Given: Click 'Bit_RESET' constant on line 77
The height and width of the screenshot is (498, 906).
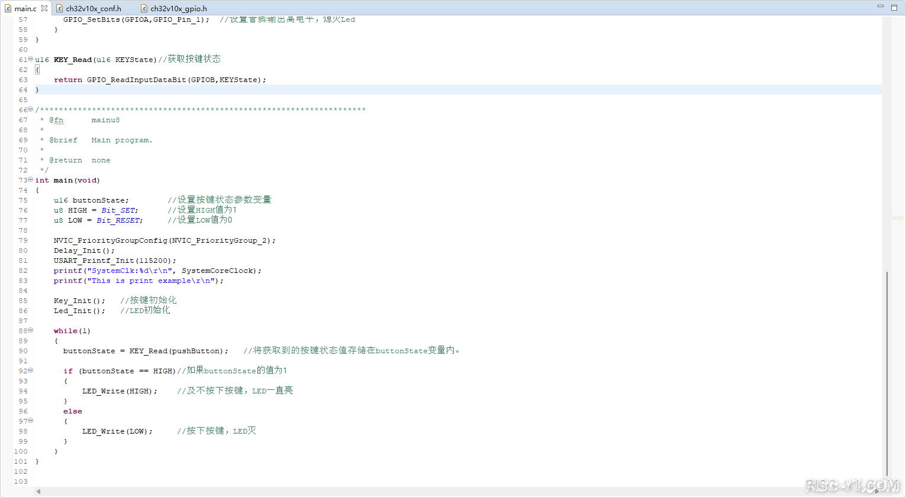Looking at the screenshot, I should coord(118,220).
